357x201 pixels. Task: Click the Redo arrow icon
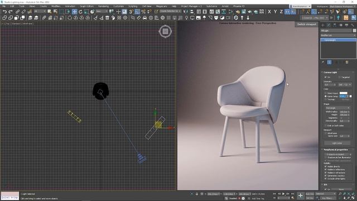pyautogui.click(x=11, y=11)
